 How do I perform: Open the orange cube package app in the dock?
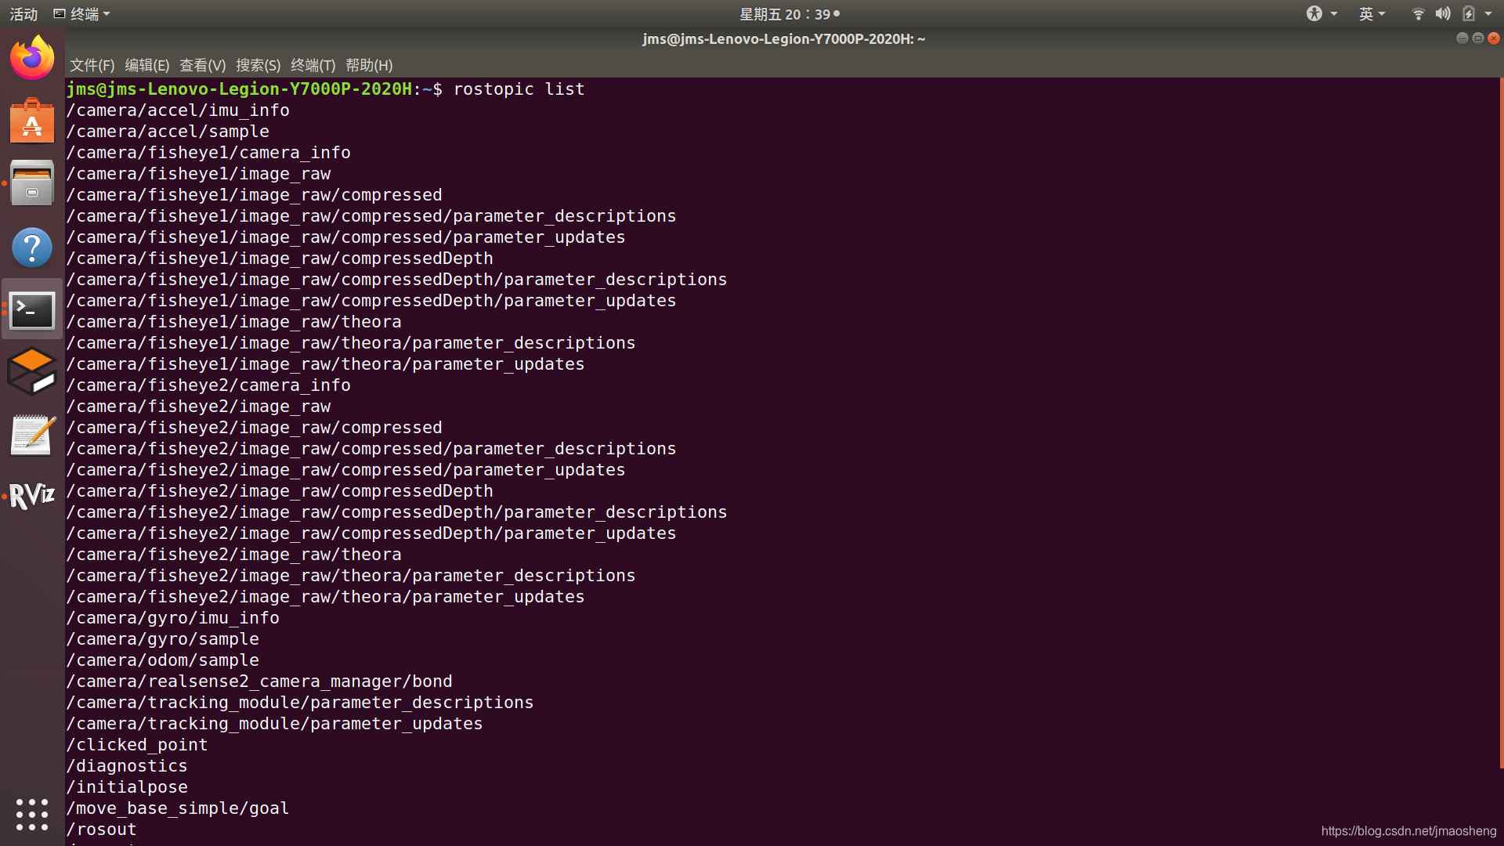(32, 371)
